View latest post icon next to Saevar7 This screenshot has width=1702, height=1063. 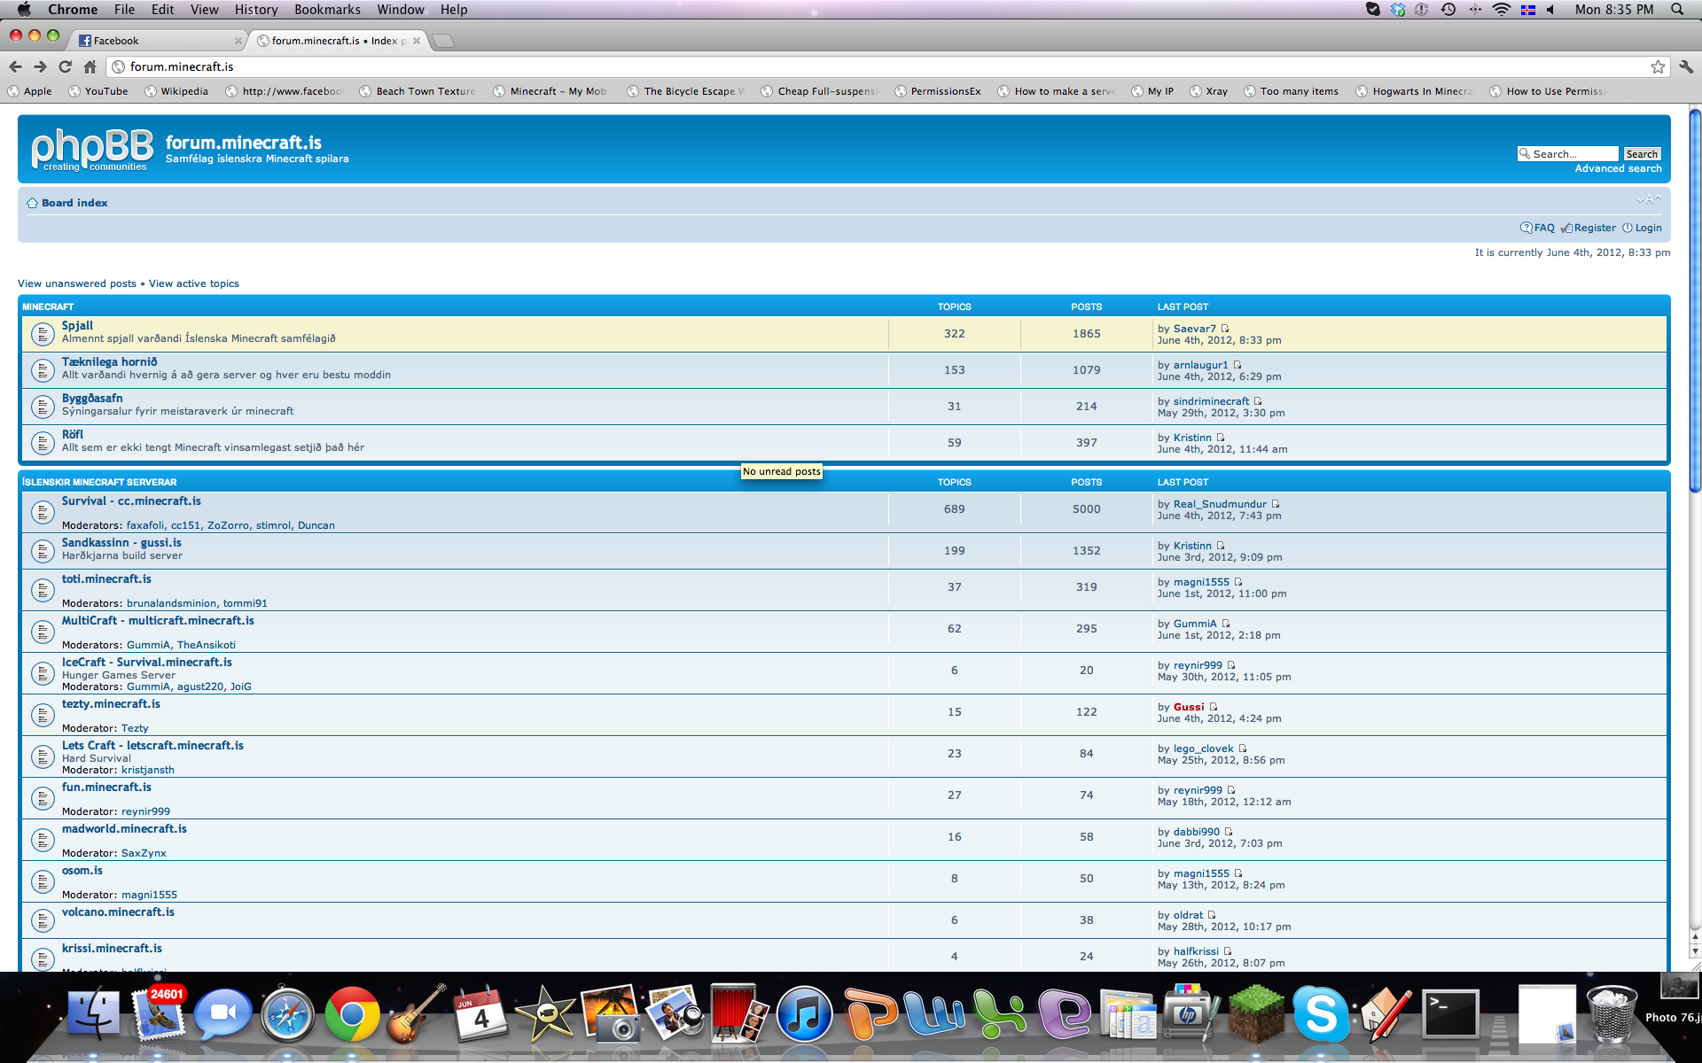(1225, 329)
